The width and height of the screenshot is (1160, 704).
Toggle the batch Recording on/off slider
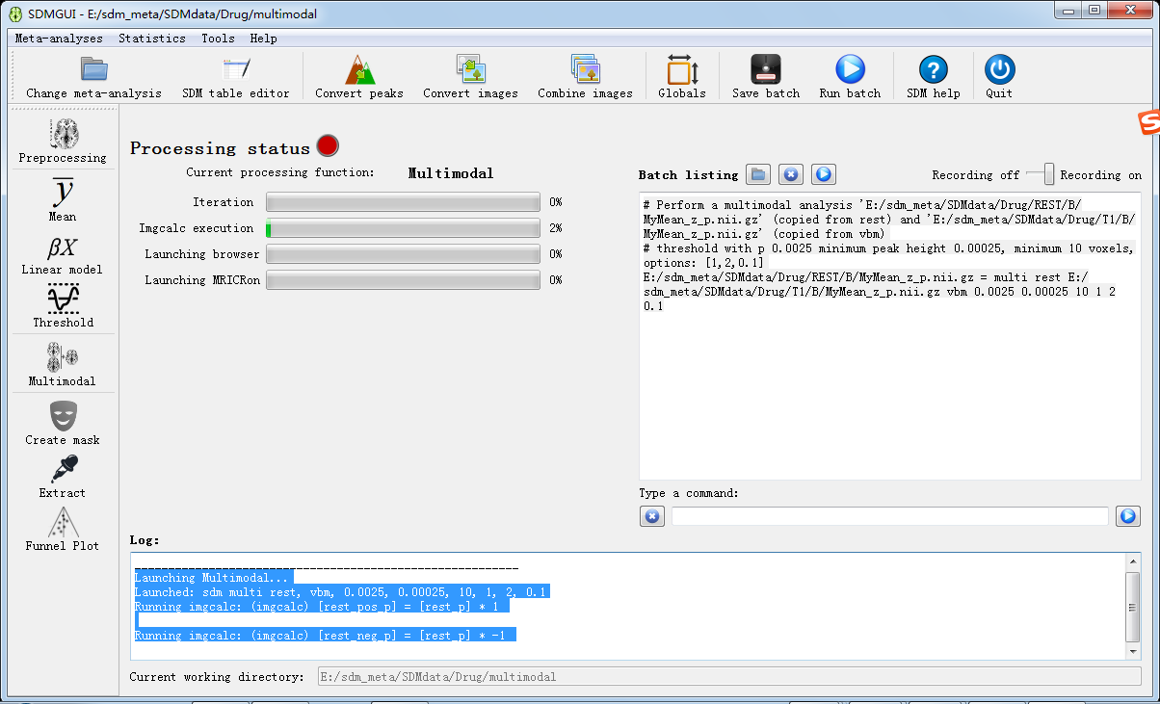[1040, 174]
